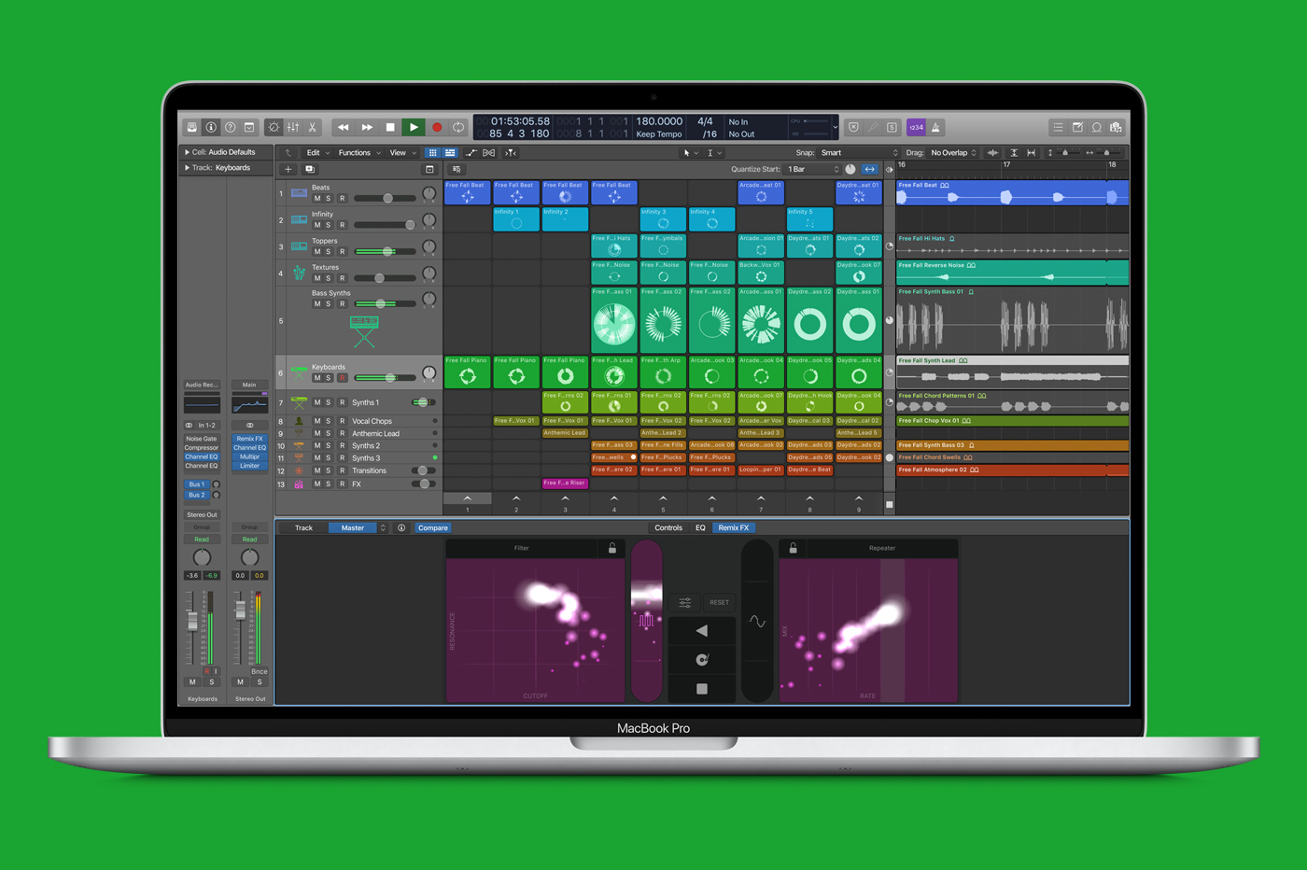The height and width of the screenshot is (870, 1307).
Task: Click the Compare button
Action: [x=432, y=527]
